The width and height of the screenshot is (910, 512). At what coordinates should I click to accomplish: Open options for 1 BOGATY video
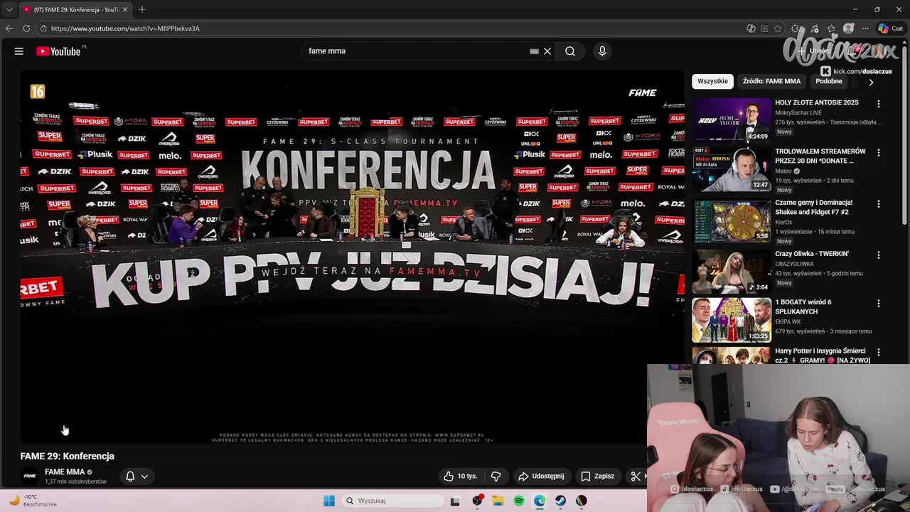[879, 304]
